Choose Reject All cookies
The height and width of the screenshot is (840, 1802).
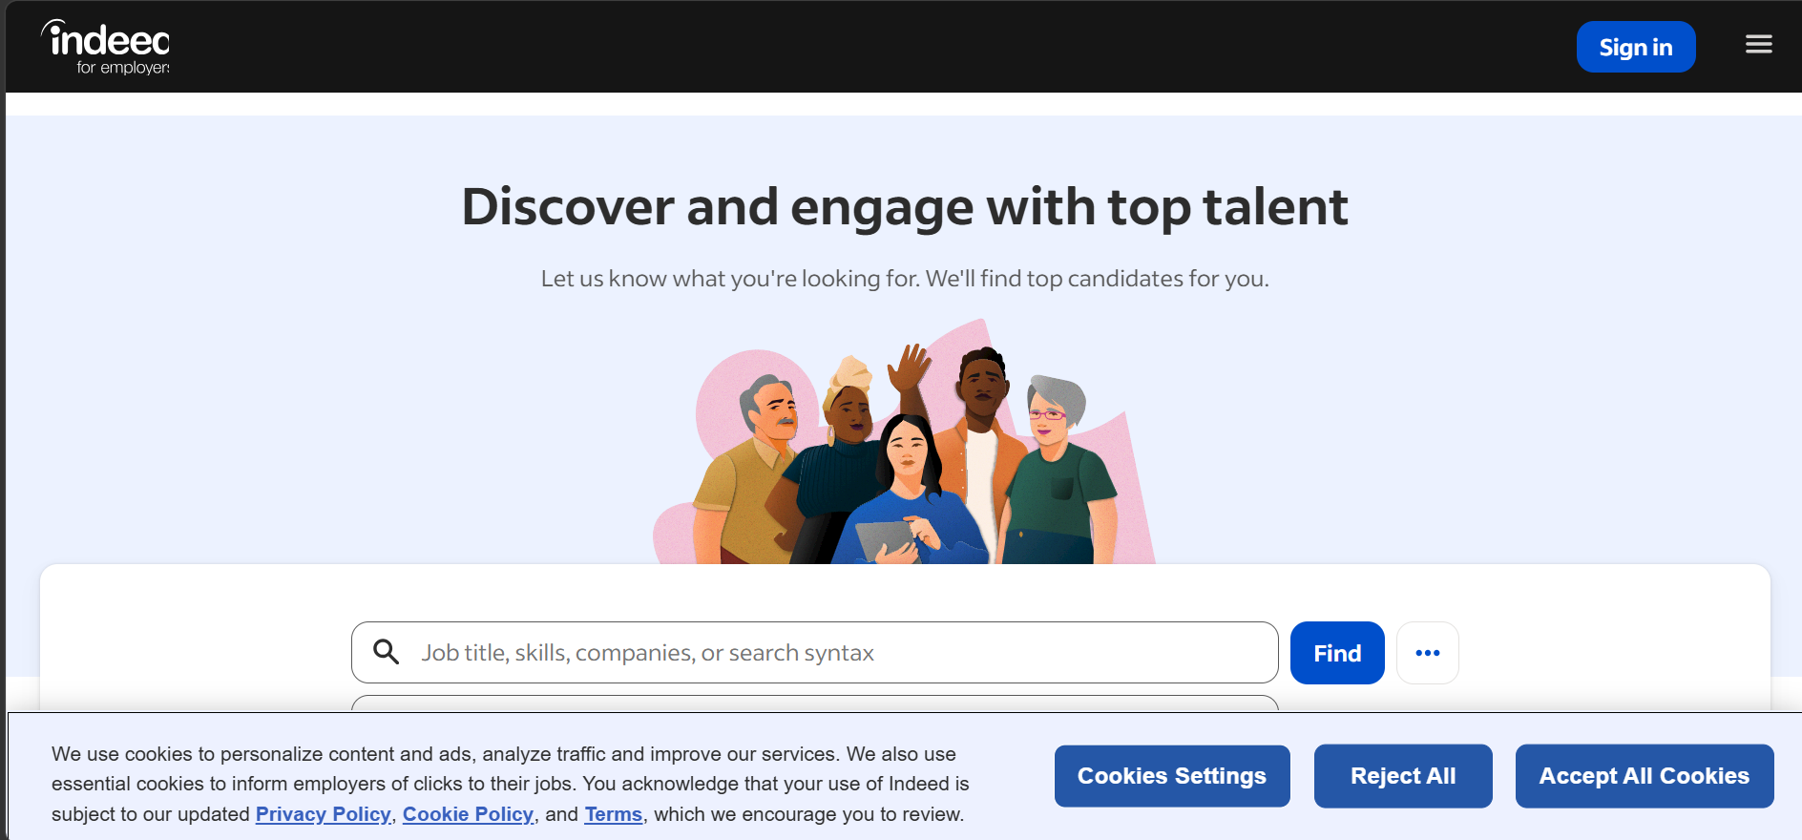click(1402, 776)
